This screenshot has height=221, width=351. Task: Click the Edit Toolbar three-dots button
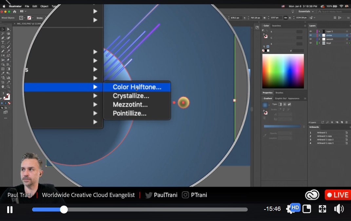pos(6,118)
